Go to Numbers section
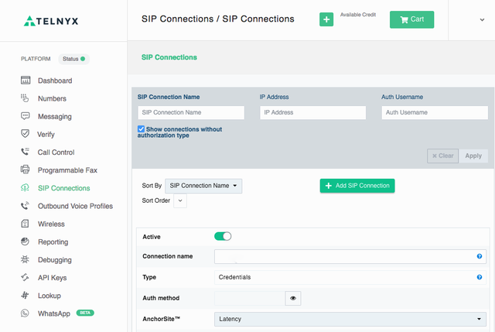Viewport: 495px width, 332px height. pos(52,98)
